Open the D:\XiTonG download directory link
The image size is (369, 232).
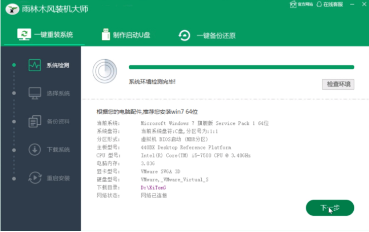(154, 188)
